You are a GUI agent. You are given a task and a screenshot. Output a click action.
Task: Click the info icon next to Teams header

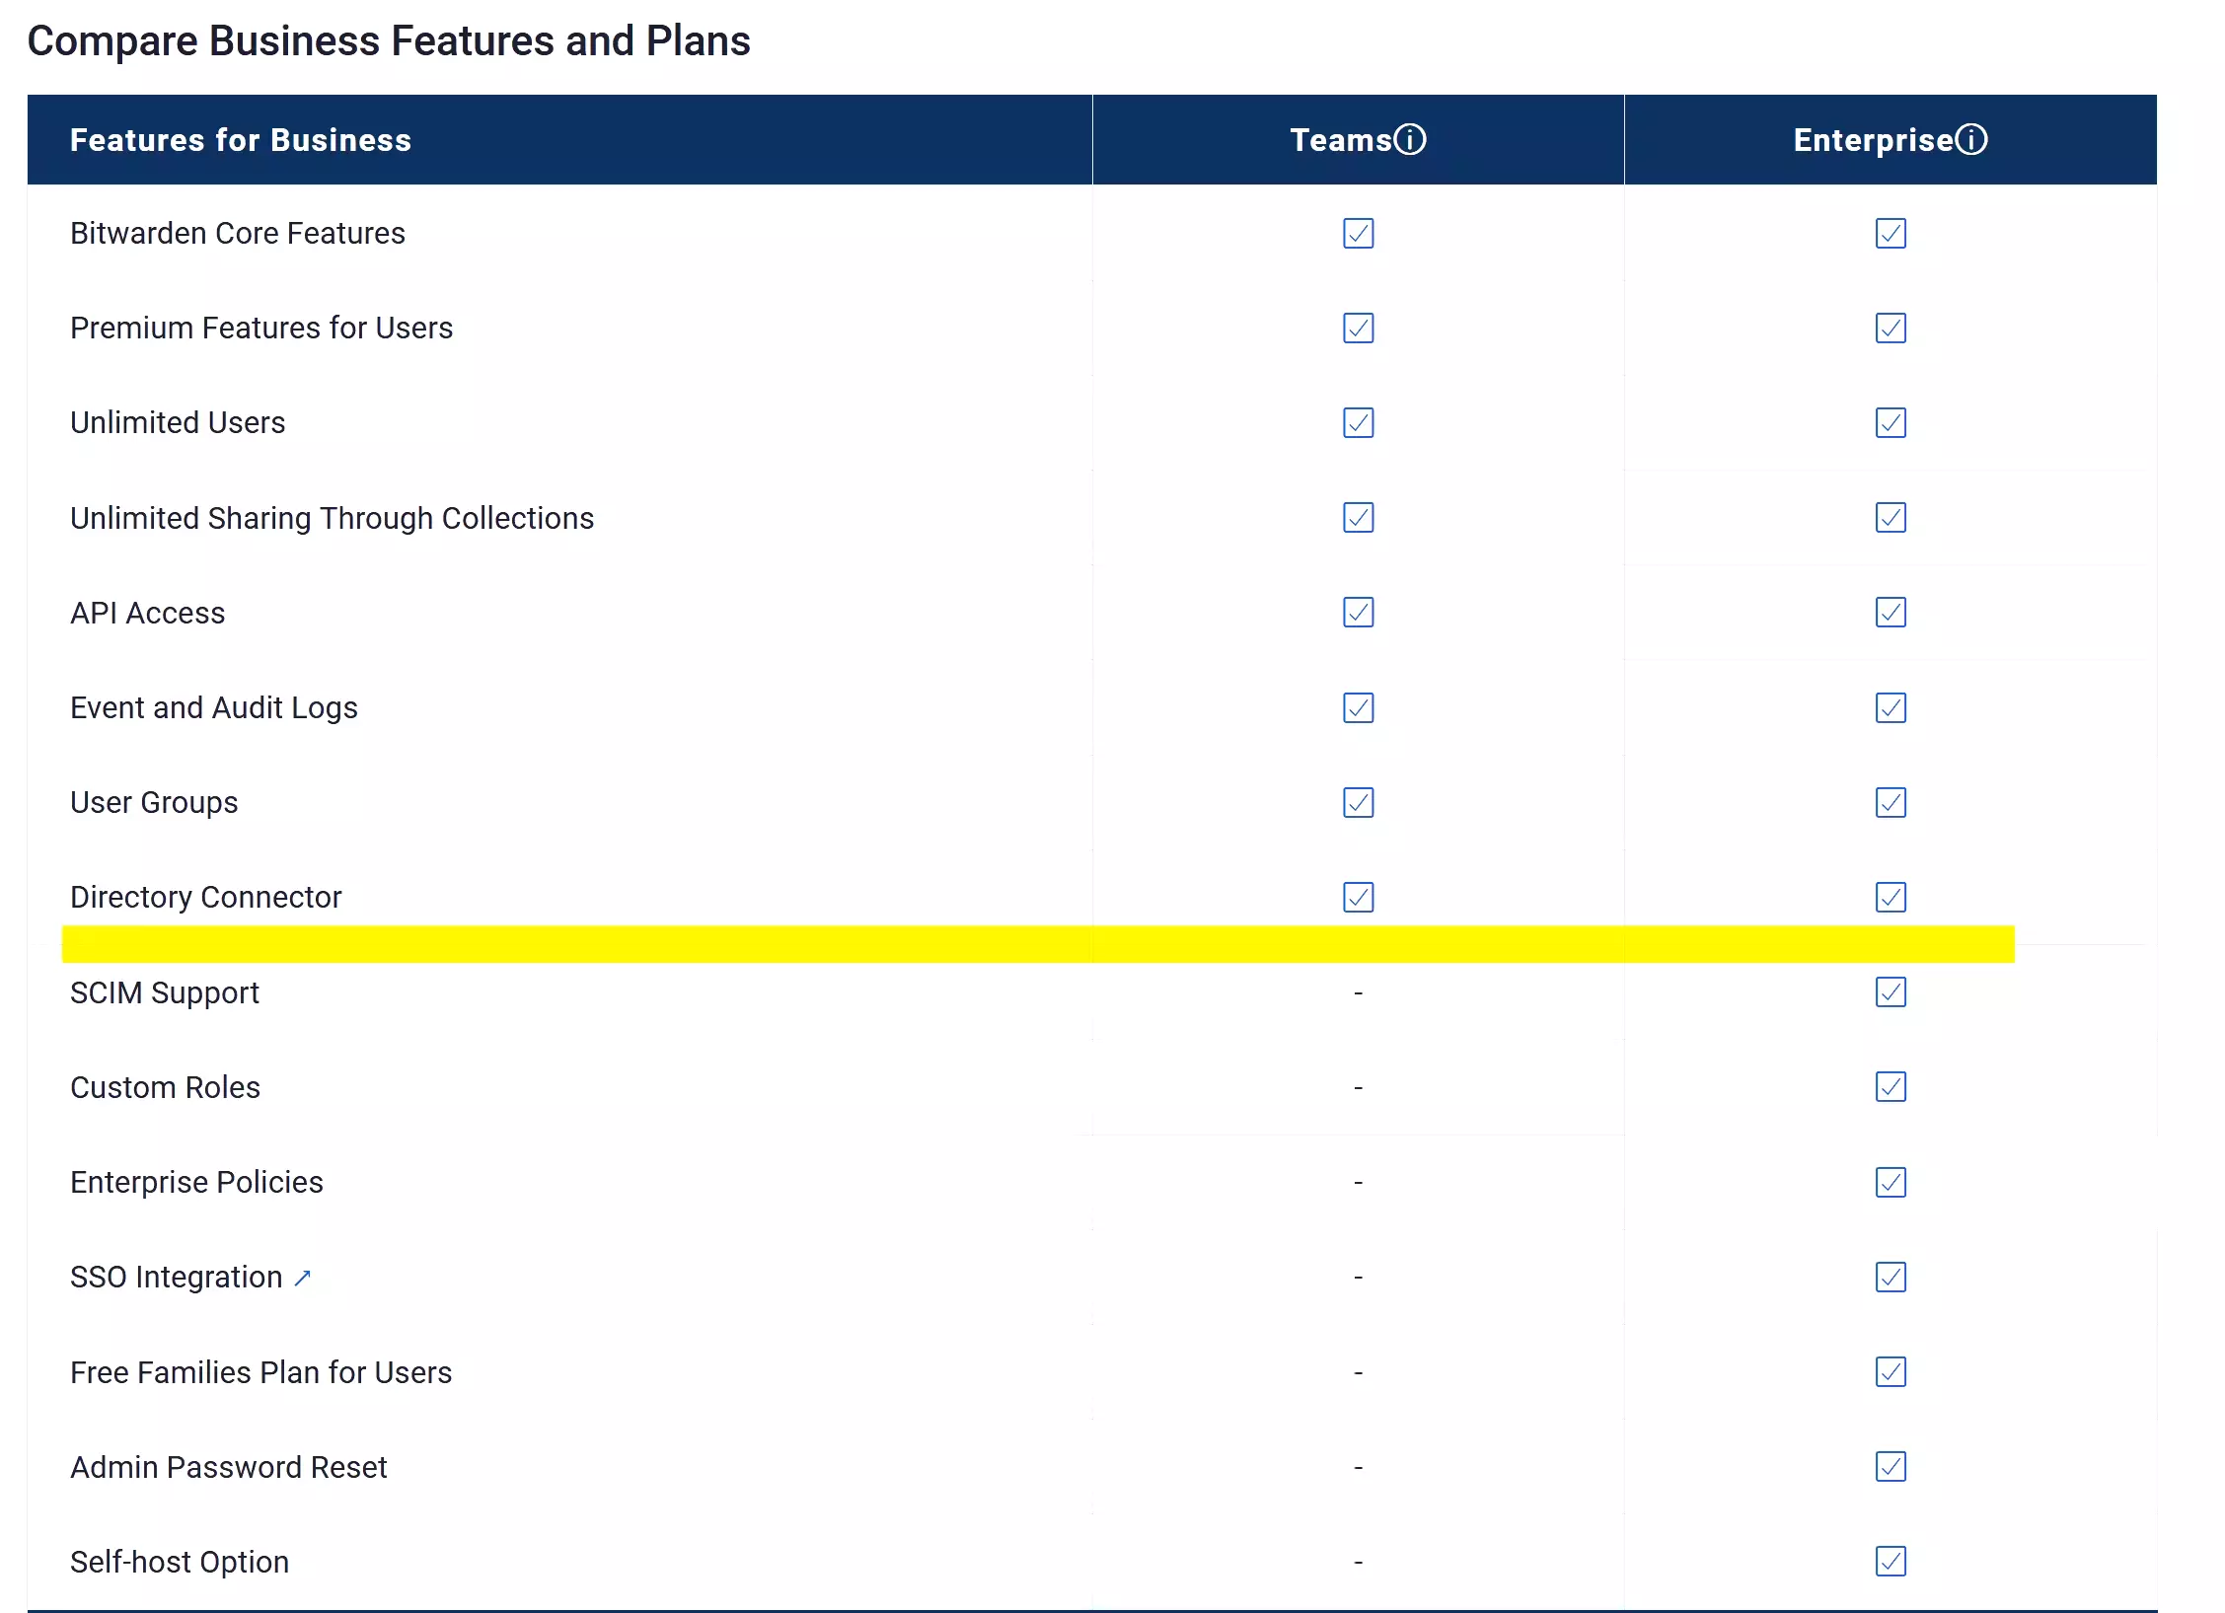(x=1411, y=139)
